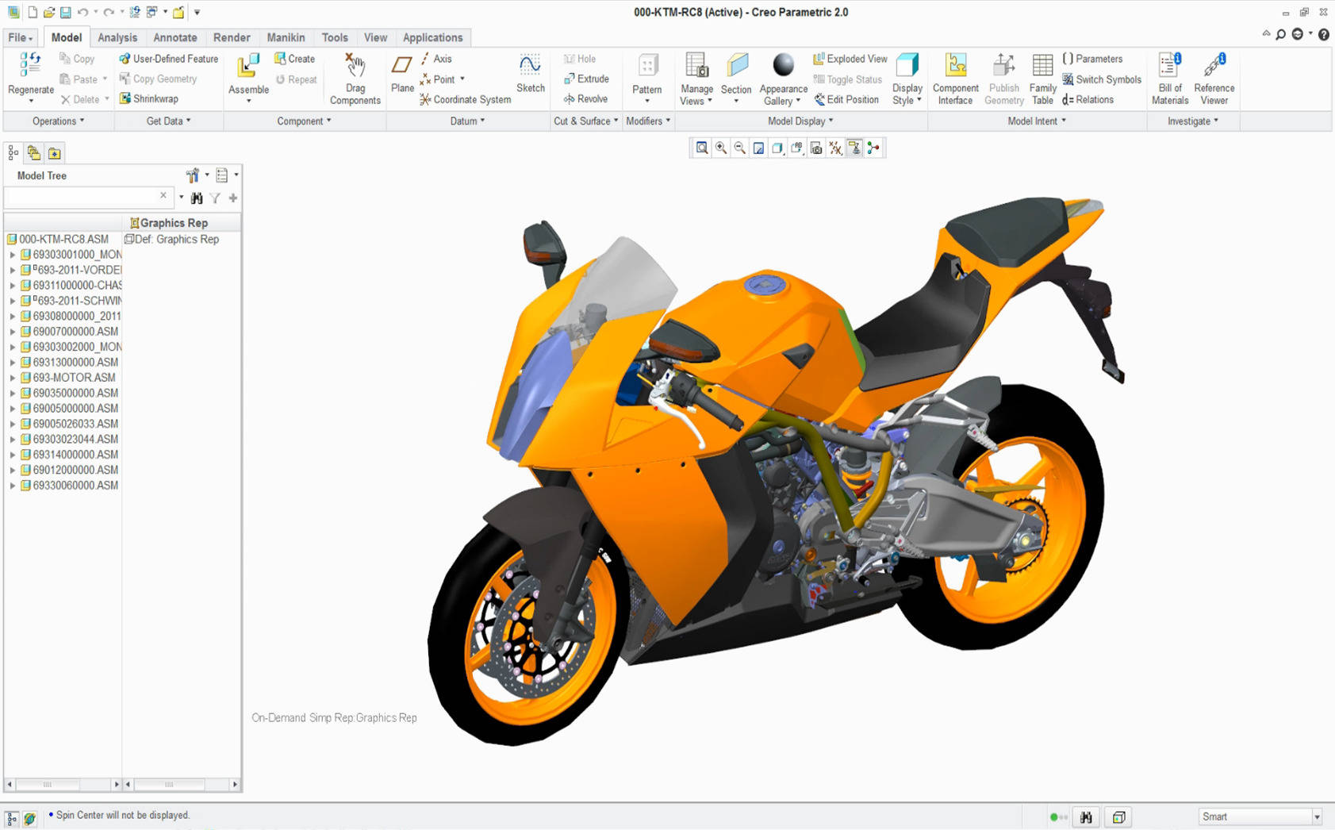Open the Appearance Gallery sphere
This screenshot has width=1335, height=830.
[x=783, y=65]
